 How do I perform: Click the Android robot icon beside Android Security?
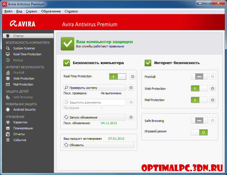[8, 110]
